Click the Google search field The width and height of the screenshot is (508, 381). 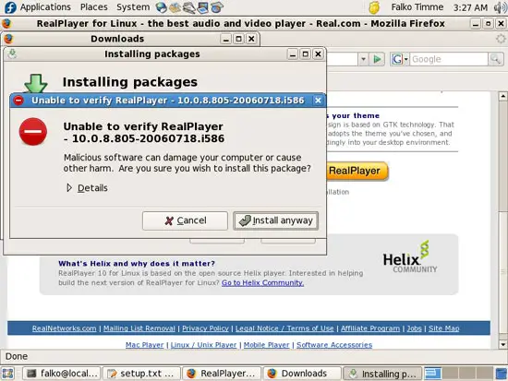448,59
